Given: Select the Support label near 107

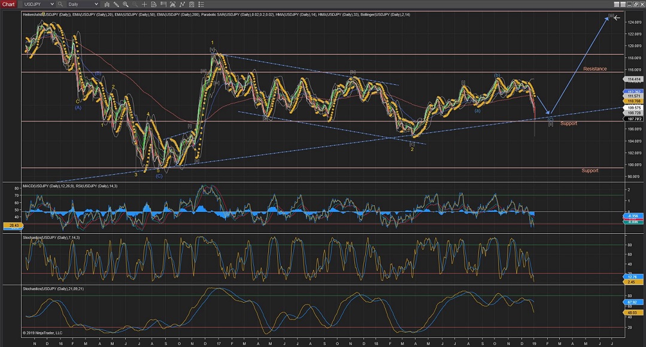Looking at the screenshot, I should [569, 123].
